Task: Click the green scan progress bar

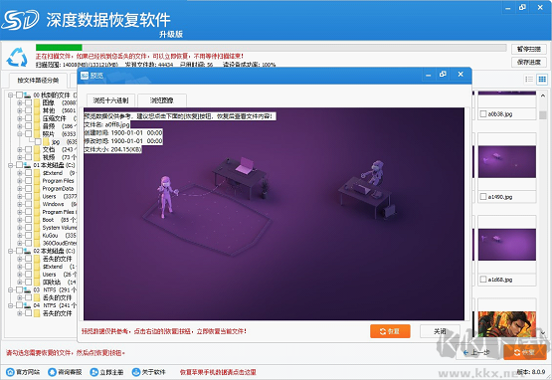Action: 59,48
